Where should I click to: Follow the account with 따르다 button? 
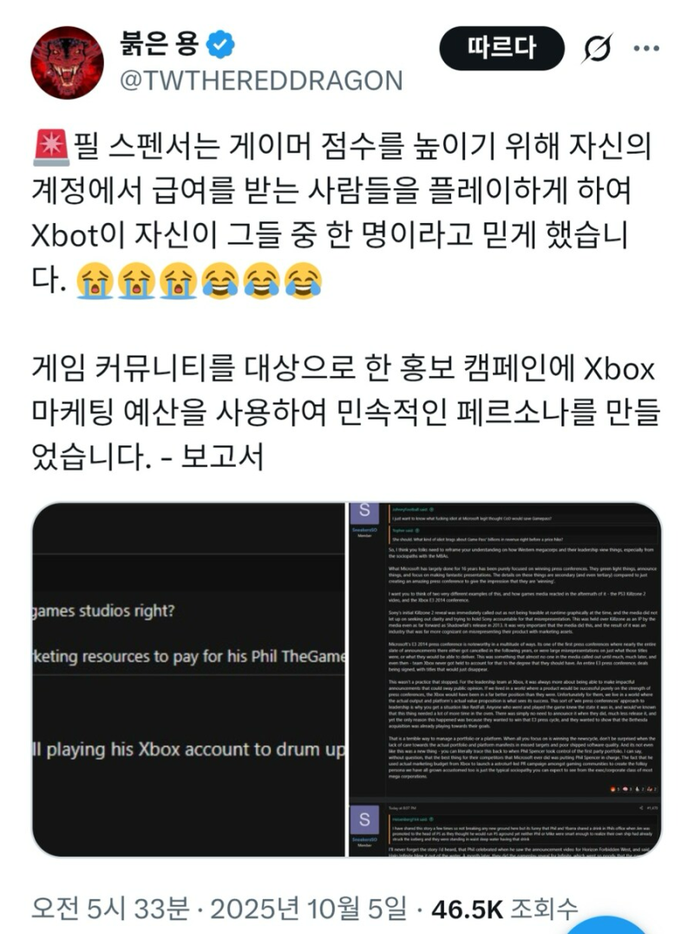coord(501,49)
